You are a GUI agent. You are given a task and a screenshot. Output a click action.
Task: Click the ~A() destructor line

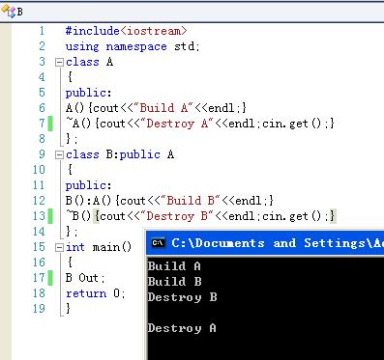point(200,124)
